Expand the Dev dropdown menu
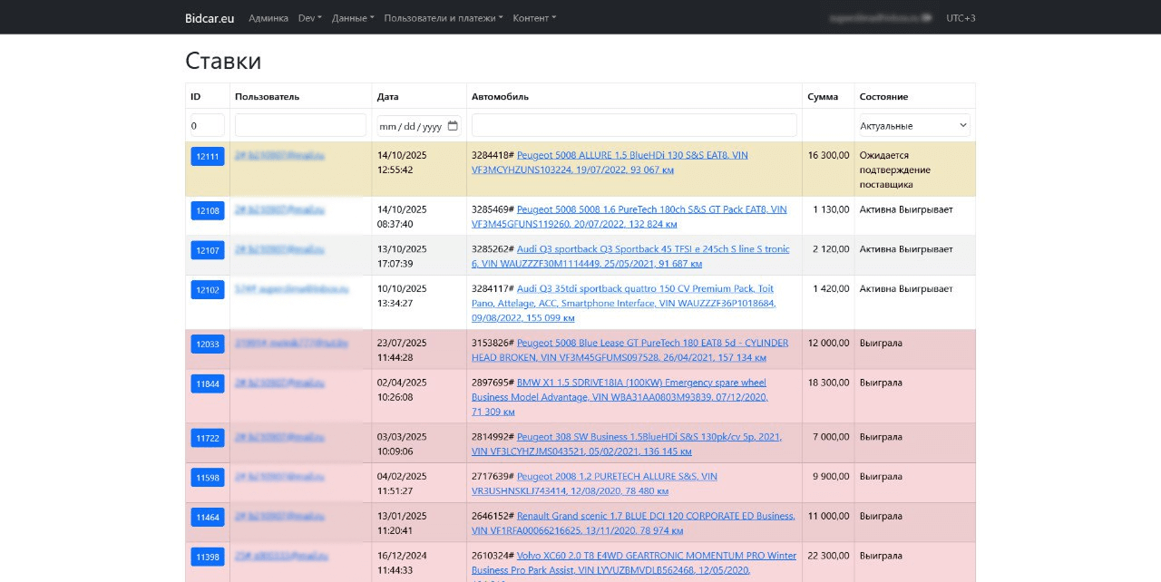 click(x=309, y=18)
